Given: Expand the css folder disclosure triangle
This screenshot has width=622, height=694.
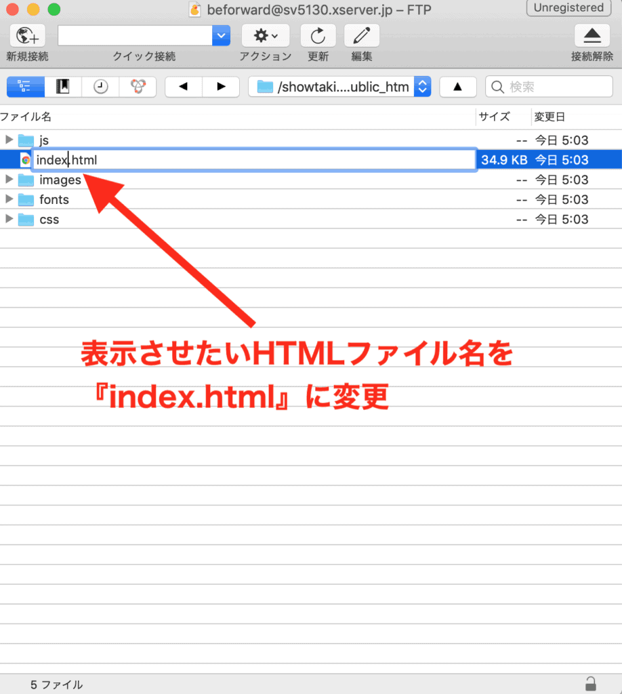Looking at the screenshot, I should [x=9, y=219].
